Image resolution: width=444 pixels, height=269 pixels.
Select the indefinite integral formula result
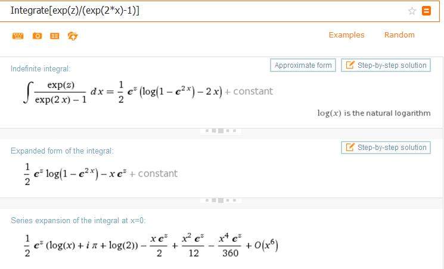147,92
